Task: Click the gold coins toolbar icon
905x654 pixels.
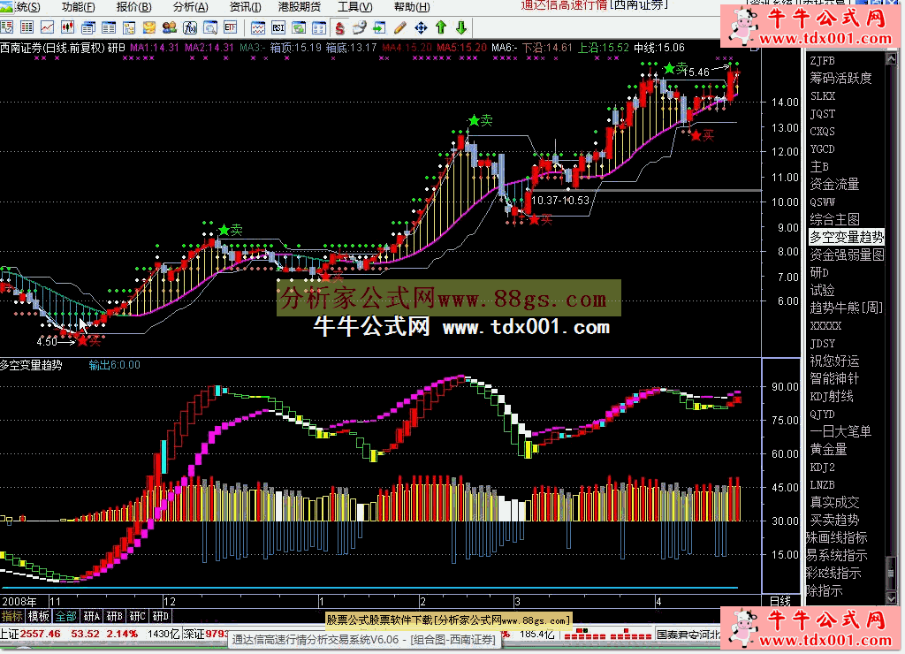Action: (148, 27)
